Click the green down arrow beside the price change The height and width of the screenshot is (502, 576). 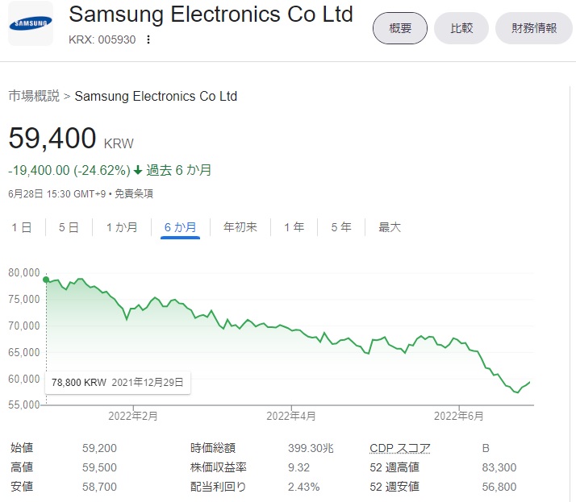[x=138, y=170]
